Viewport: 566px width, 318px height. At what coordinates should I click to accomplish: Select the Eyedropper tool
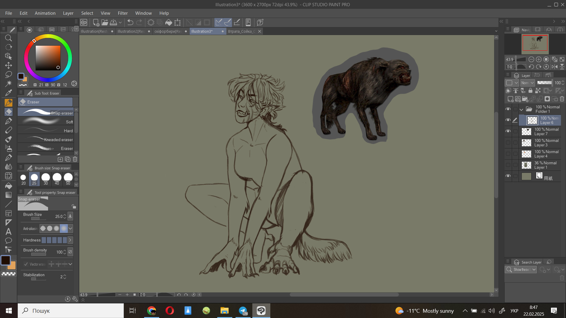point(9,93)
